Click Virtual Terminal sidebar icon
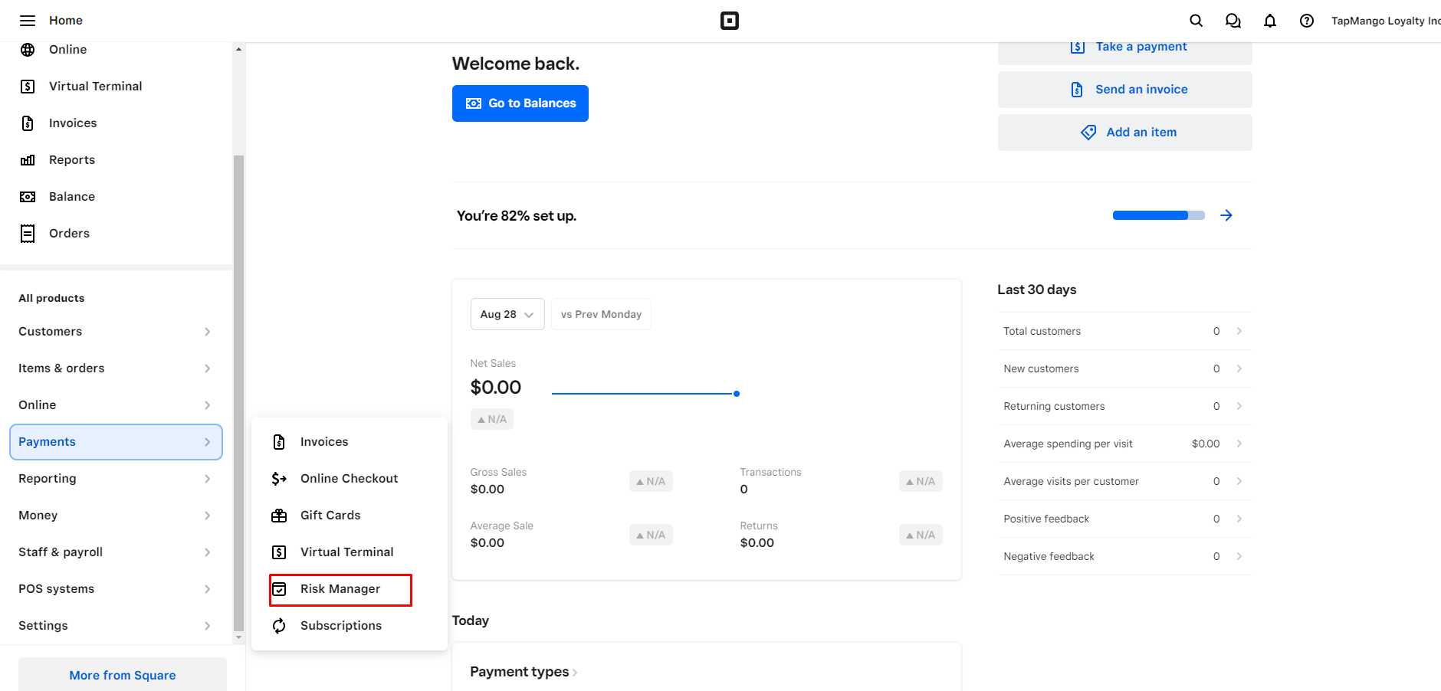The height and width of the screenshot is (691, 1441). point(28,87)
